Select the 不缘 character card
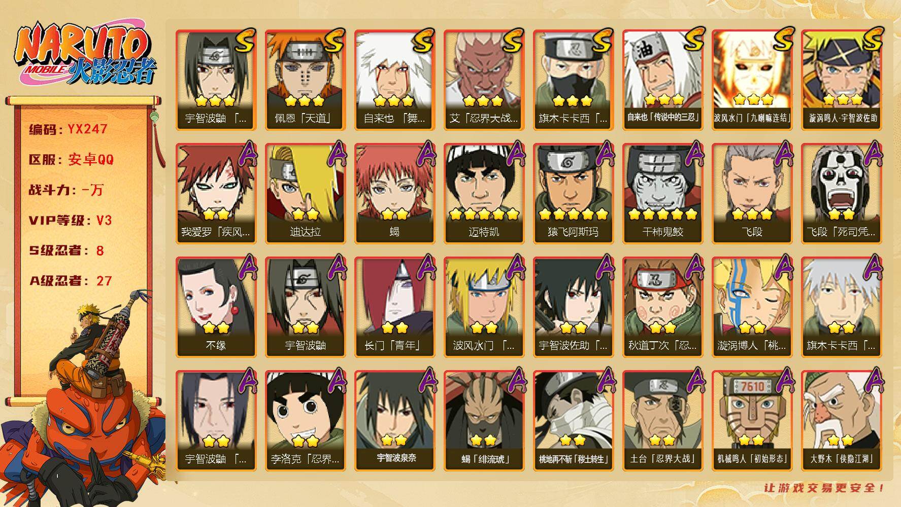This screenshot has width=901, height=507. (x=216, y=307)
